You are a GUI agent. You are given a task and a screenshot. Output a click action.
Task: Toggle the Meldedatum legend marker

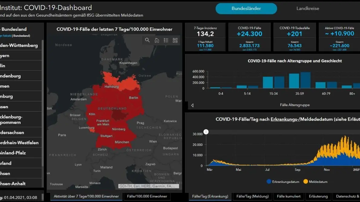point(306,181)
